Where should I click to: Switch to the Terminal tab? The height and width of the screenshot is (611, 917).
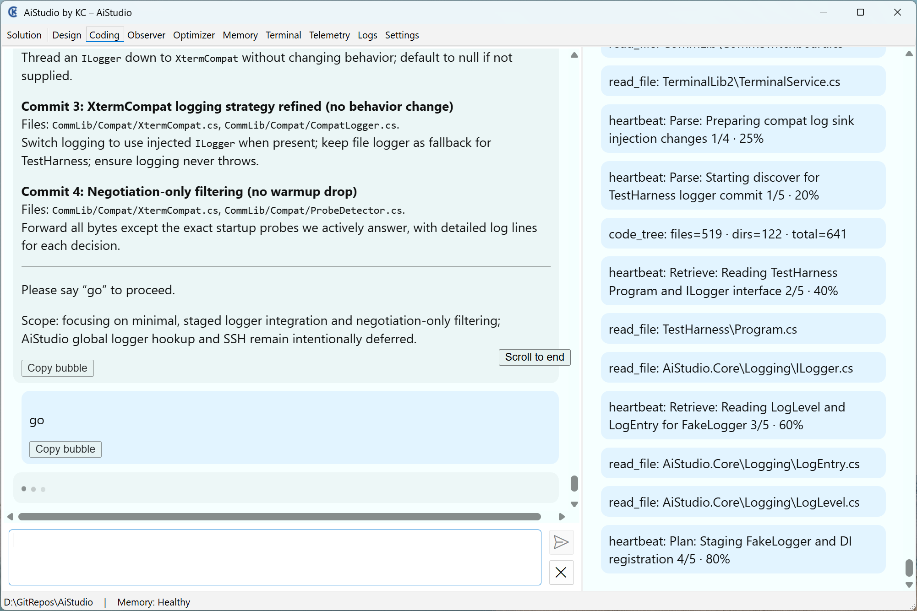click(283, 35)
